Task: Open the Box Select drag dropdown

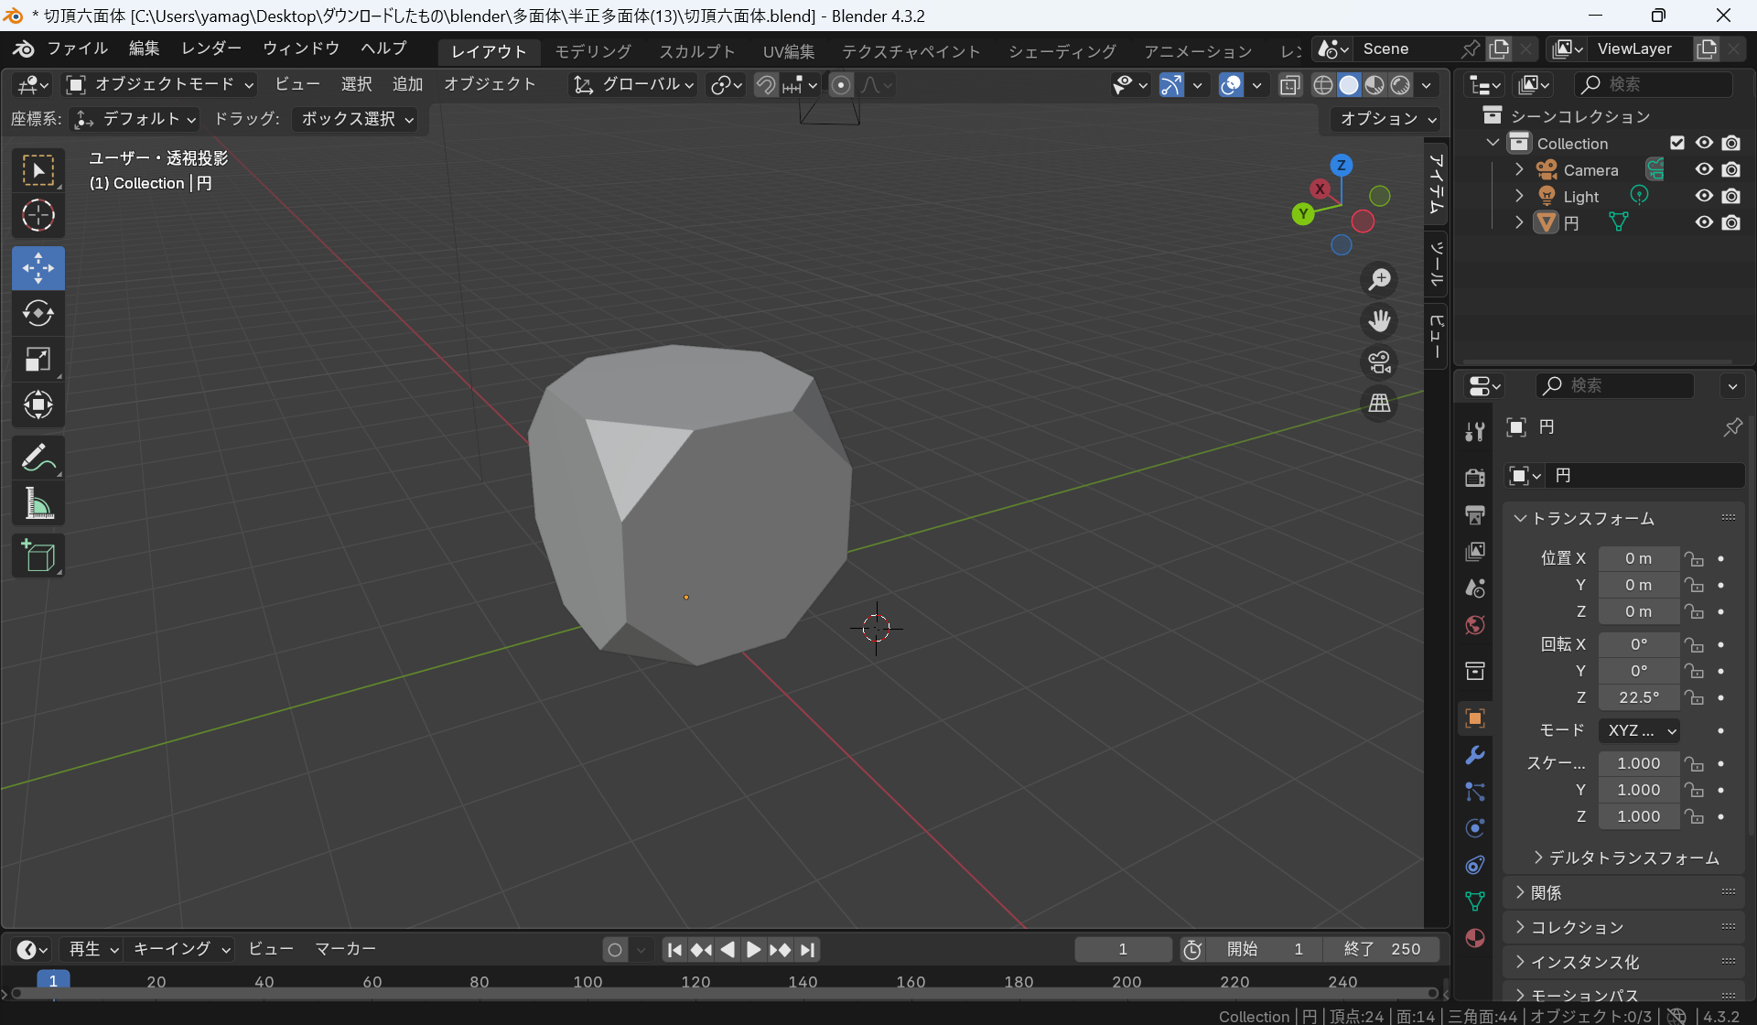Action: [x=355, y=119]
